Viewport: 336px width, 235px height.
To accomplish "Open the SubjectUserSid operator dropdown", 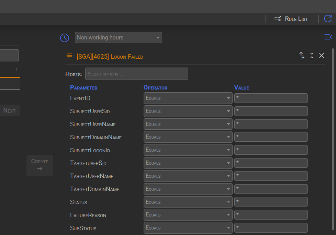I will [x=188, y=111].
